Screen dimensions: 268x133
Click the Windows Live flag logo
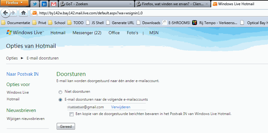point(9,32)
